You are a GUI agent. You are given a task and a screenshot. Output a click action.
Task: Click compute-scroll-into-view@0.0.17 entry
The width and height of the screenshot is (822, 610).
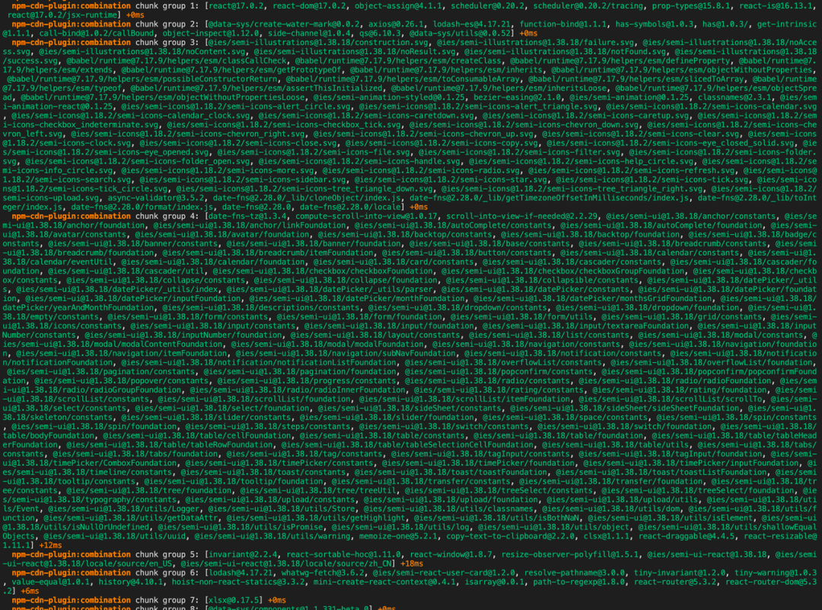(366, 216)
